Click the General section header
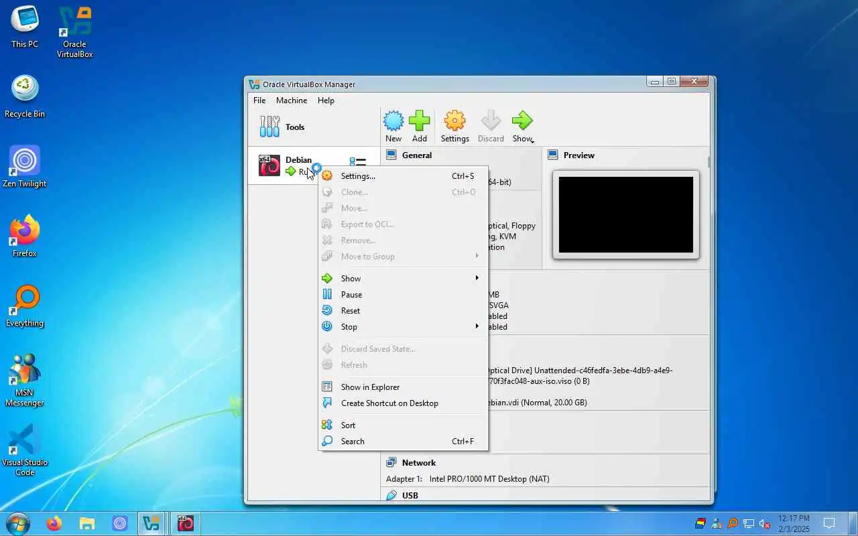This screenshot has height=536, width=858. point(417,155)
